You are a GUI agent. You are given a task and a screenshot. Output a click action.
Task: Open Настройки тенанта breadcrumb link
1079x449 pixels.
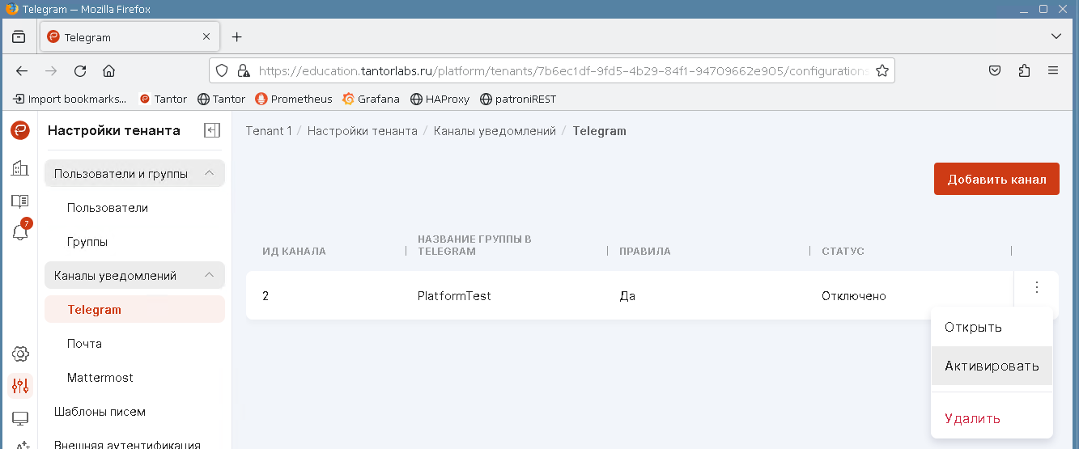tap(362, 130)
